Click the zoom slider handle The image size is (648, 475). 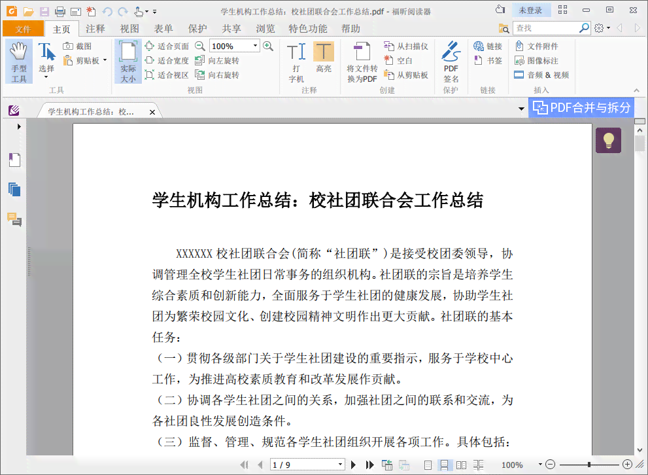tap(589, 465)
